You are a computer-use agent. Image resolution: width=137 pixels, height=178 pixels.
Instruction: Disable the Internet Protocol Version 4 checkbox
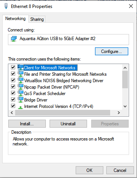click(x=13, y=106)
